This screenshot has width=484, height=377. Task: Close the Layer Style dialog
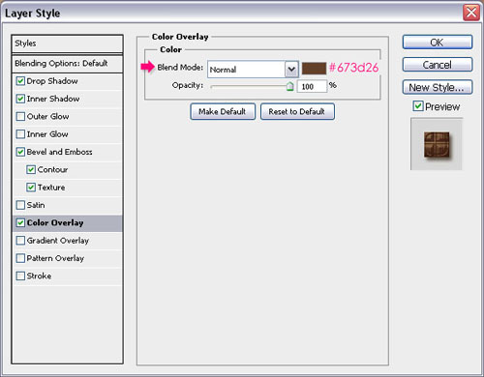click(471, 13)
